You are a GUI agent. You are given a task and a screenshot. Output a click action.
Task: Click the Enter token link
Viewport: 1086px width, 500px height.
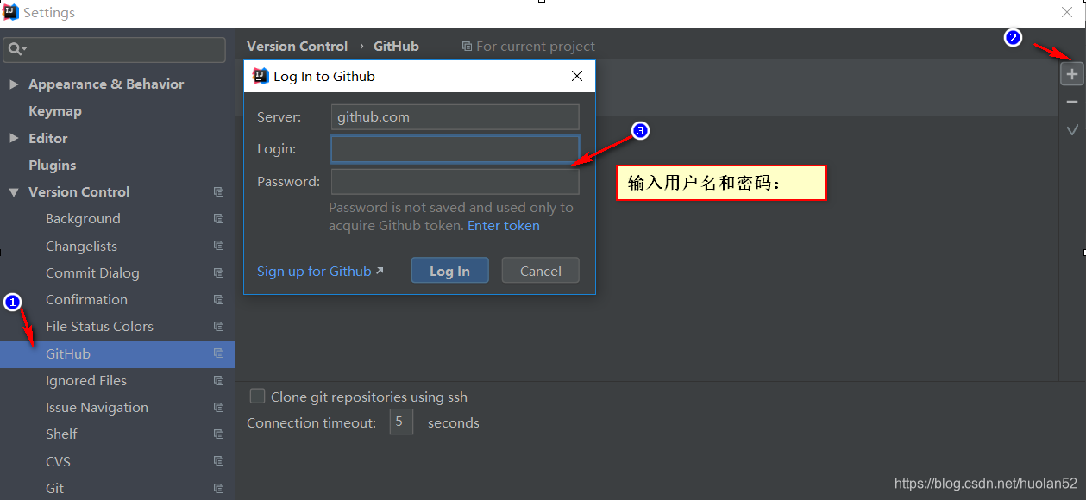coord(504,226)
